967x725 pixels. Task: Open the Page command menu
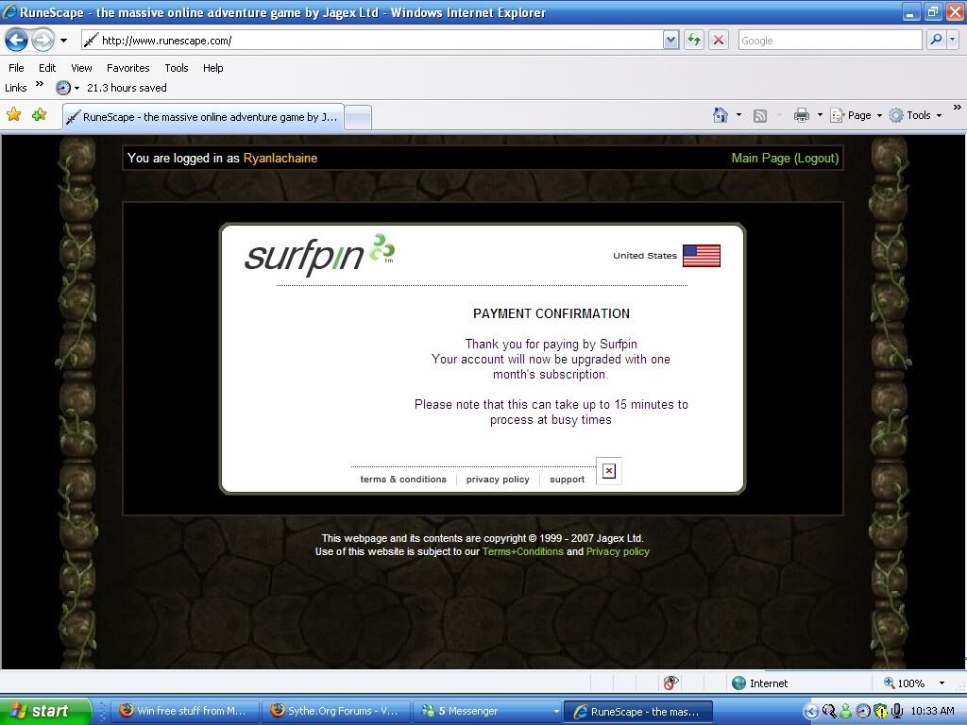pyautogui.click(x=856, y=115)
